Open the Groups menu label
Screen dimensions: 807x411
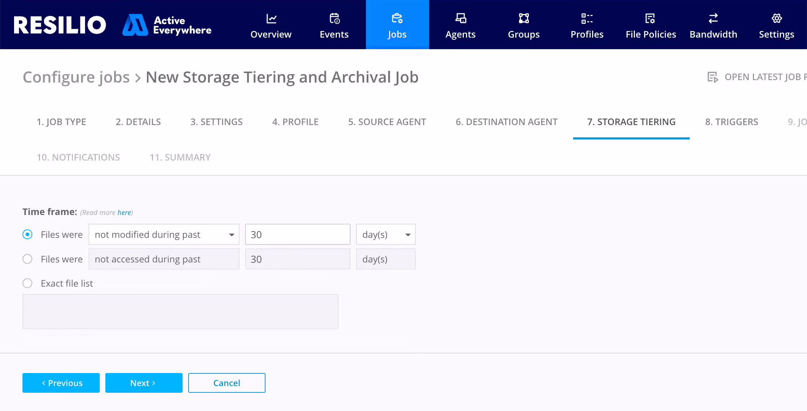click(524, 34)
